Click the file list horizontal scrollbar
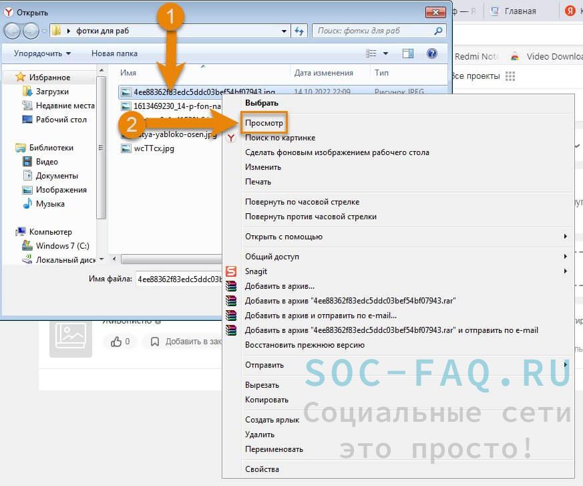583x486 pixels. 171,259
